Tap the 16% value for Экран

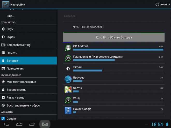pyautogui.click(x=161, y=67)
